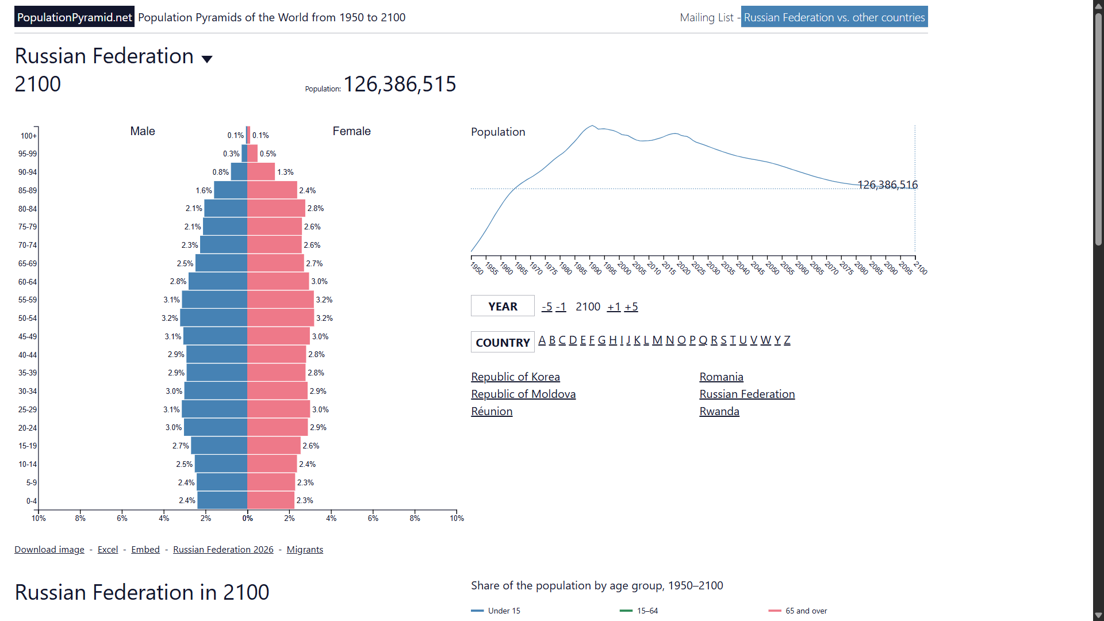Open the Rwanda country link
Screen dimensions: 1104x621
coord(719,411)
